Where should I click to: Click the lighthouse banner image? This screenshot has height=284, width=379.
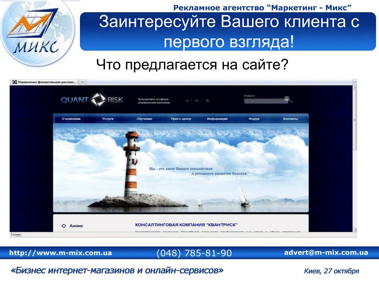[x=181, y=168]
